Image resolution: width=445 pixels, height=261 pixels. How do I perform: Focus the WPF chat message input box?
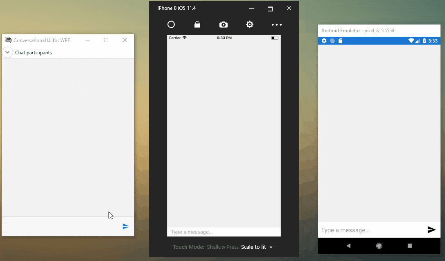tap(61, 226)
